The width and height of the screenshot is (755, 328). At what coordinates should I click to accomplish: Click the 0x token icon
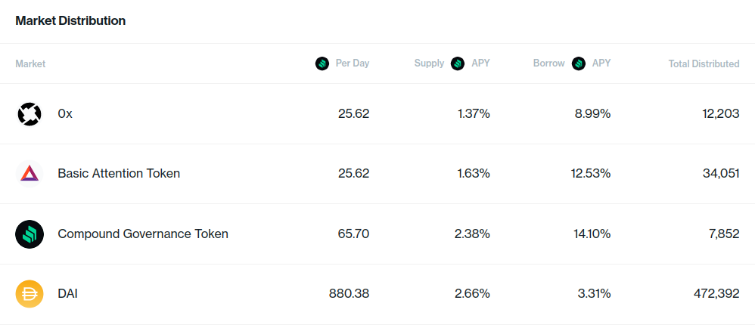pos(30,114)
